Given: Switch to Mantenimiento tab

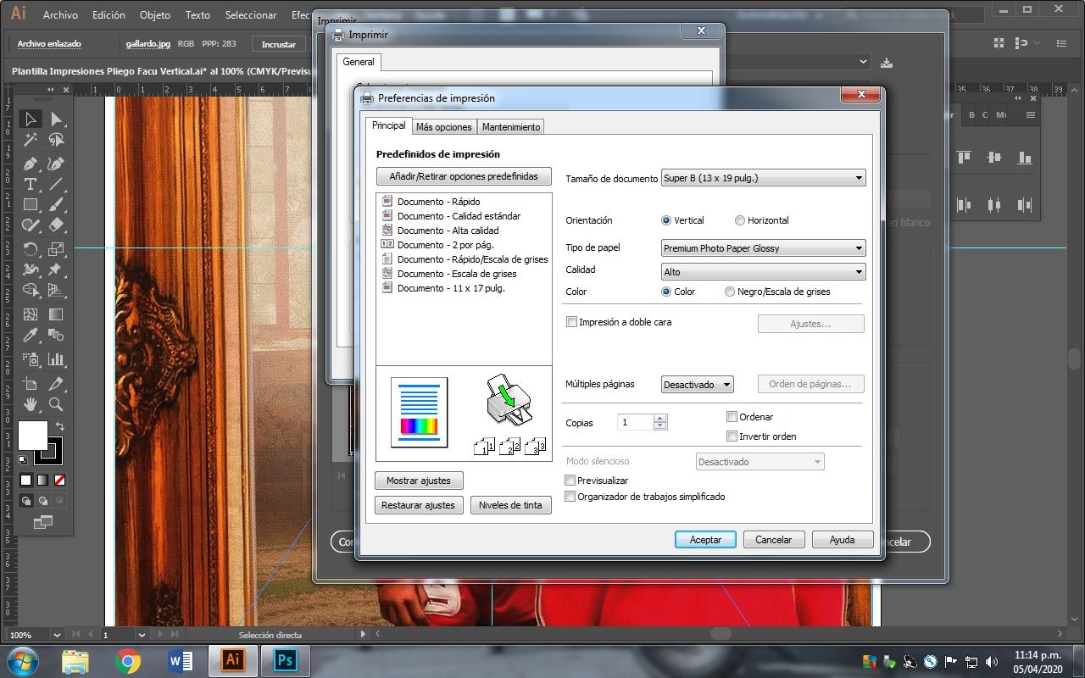Looking at the screenshot, I should [511, 127].
